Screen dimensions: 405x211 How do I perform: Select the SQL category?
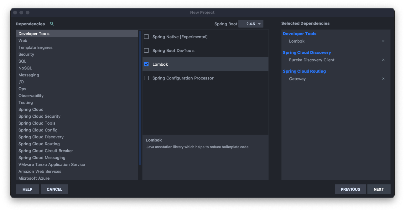(77, 61)
